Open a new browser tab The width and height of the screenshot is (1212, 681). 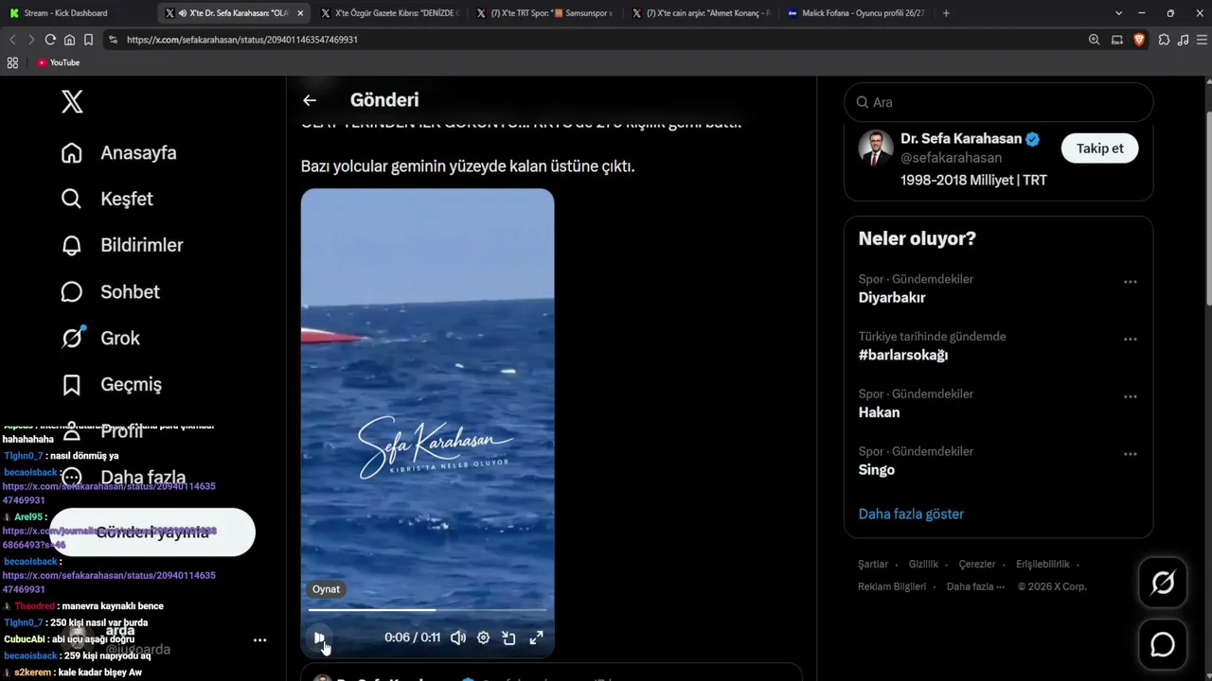pos(946,13)
